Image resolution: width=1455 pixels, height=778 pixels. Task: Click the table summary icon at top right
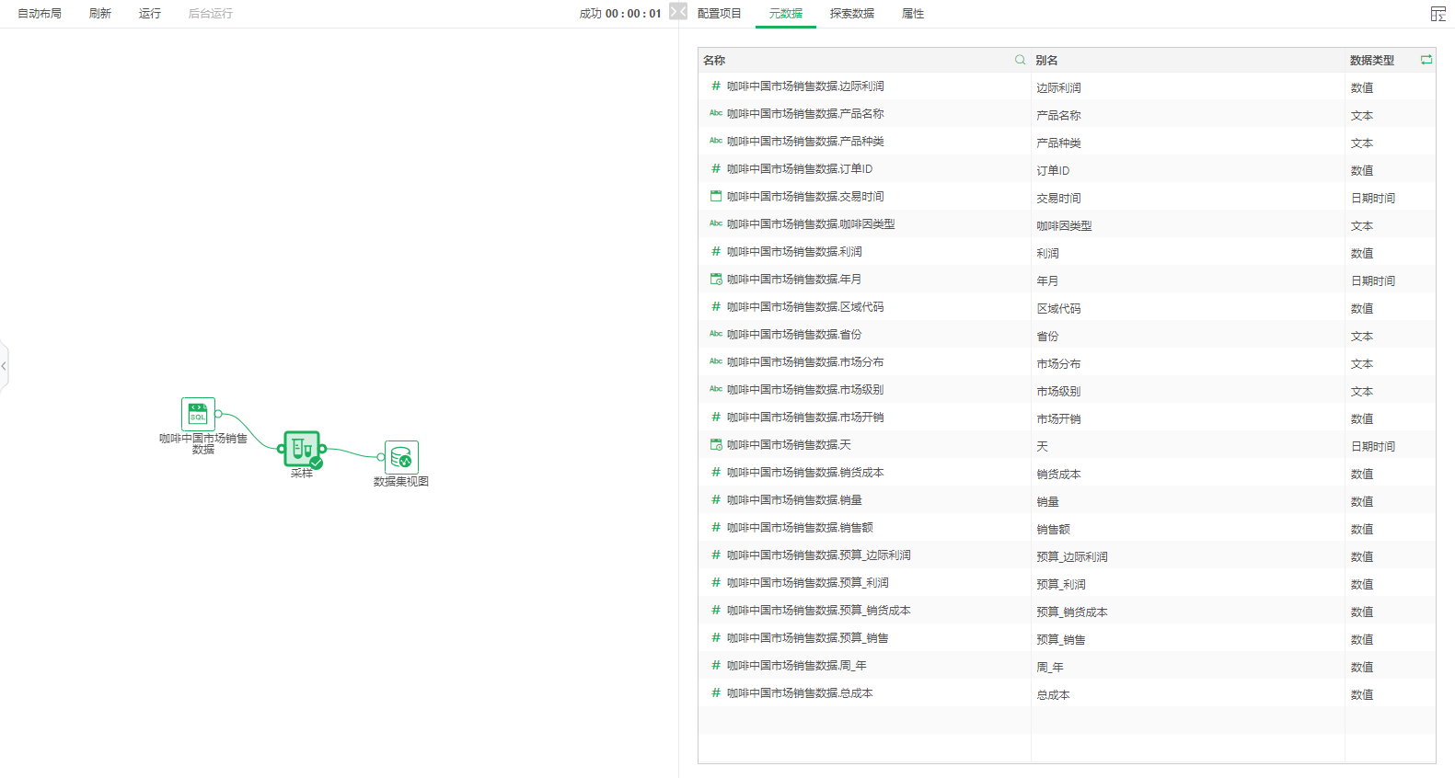1438,14
